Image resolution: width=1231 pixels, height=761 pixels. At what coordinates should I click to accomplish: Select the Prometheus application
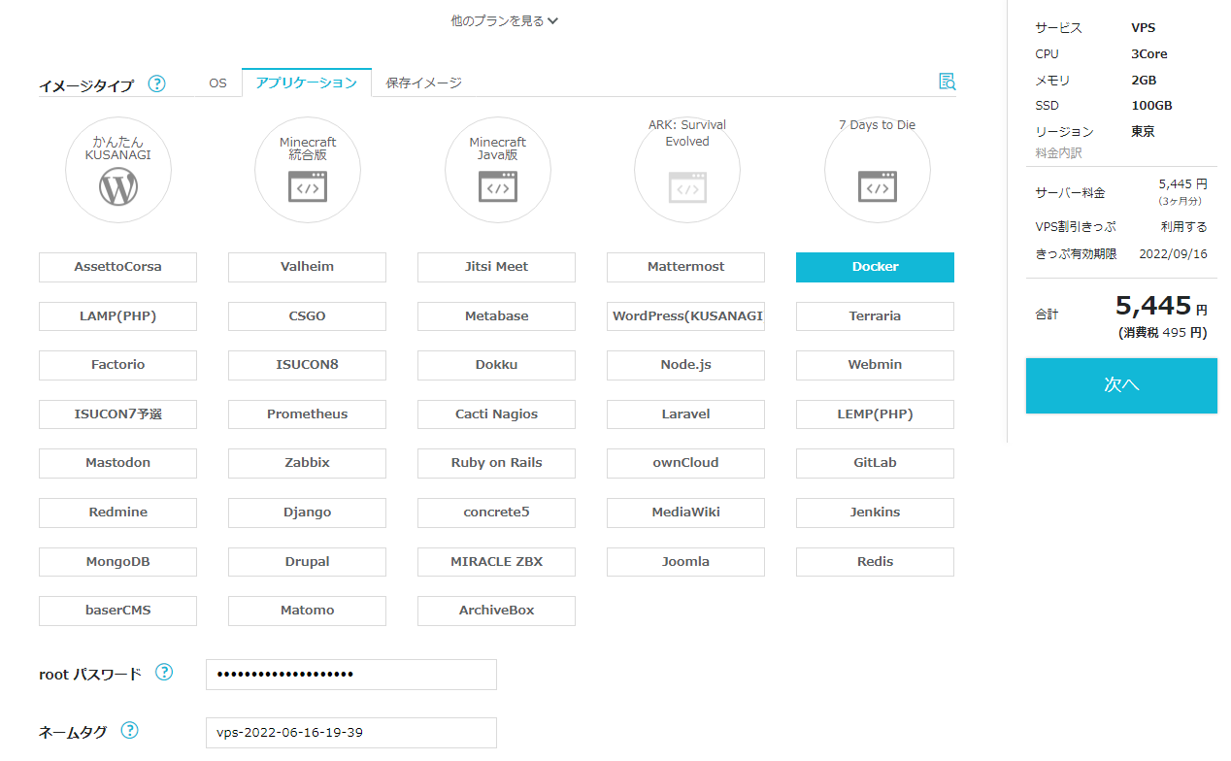(307, 414)
